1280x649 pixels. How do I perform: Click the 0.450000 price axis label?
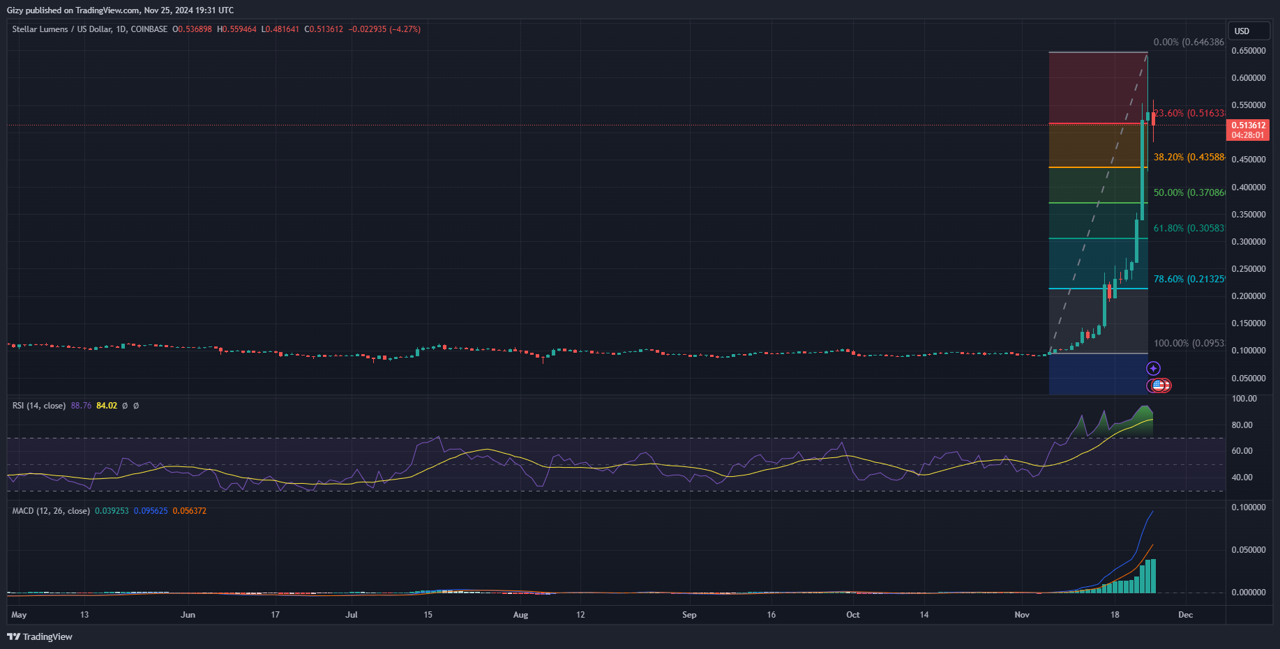point(1249,160)
